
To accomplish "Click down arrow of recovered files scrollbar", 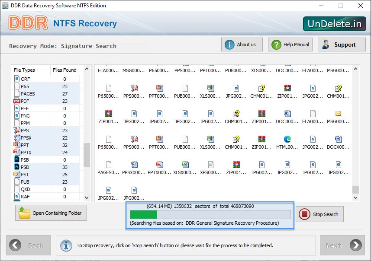I will pyautogui.click(x=355, y=198).
